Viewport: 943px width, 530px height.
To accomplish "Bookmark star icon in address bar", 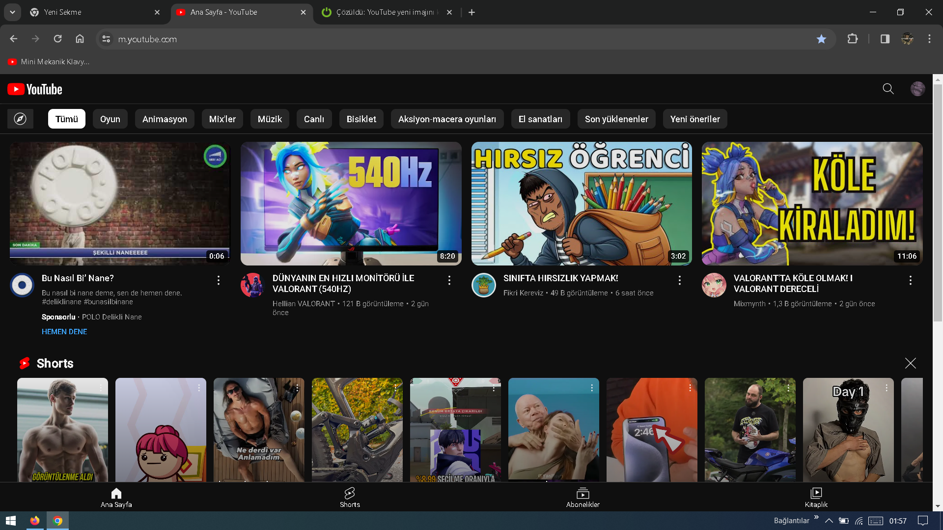I will [821, 39].
